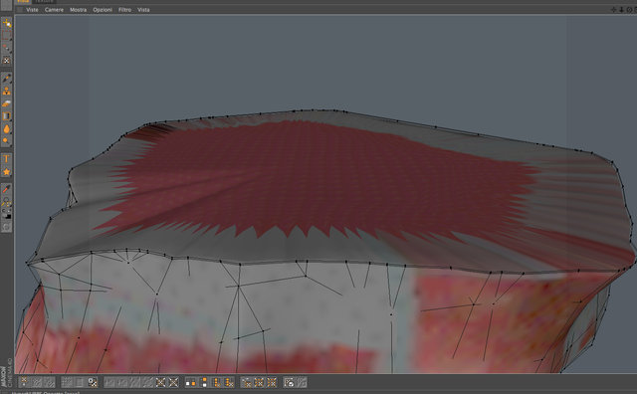Viewport: 637px width, 394px height.
Task: Switch to the Texture tab
Action: pyautogui.click(x=44, y=2)
